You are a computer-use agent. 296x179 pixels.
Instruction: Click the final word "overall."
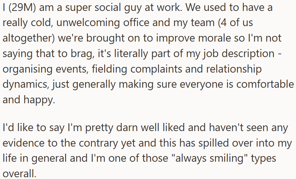pos(19,173)
